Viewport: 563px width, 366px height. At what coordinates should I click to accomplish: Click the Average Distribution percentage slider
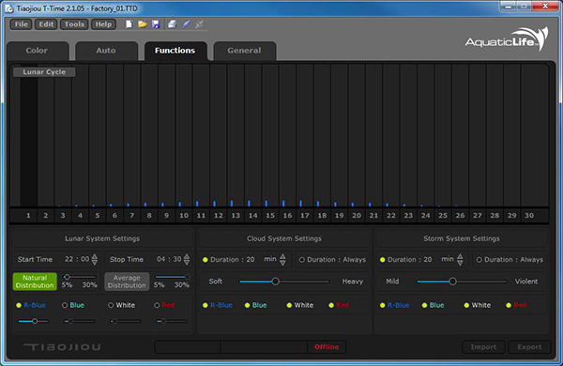(172, 277)
